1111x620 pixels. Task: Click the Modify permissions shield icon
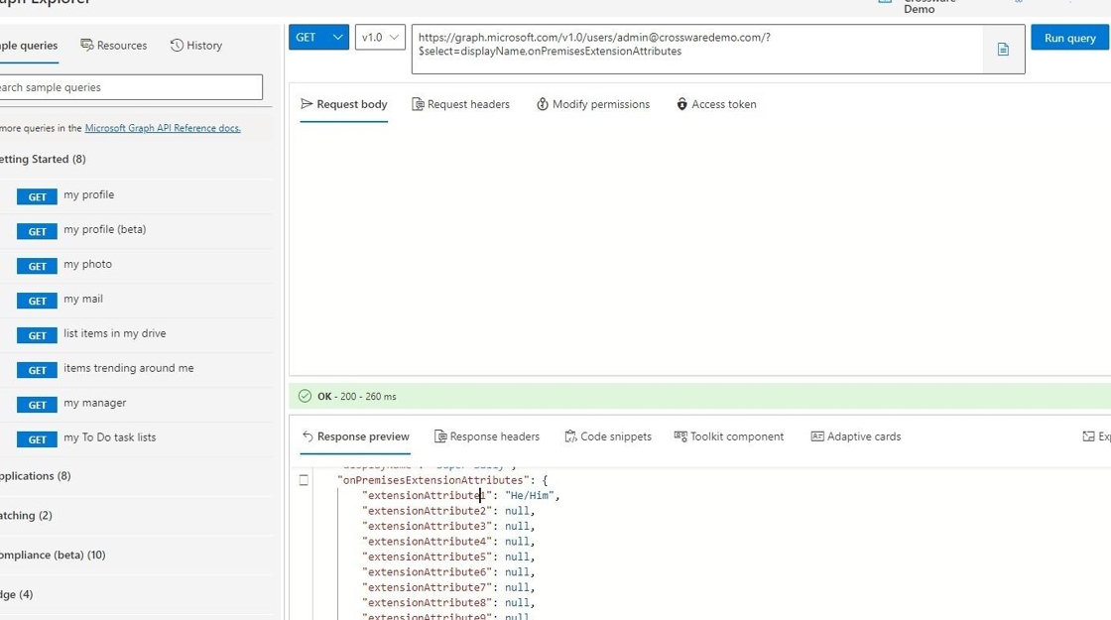click(x=542, y=104)
